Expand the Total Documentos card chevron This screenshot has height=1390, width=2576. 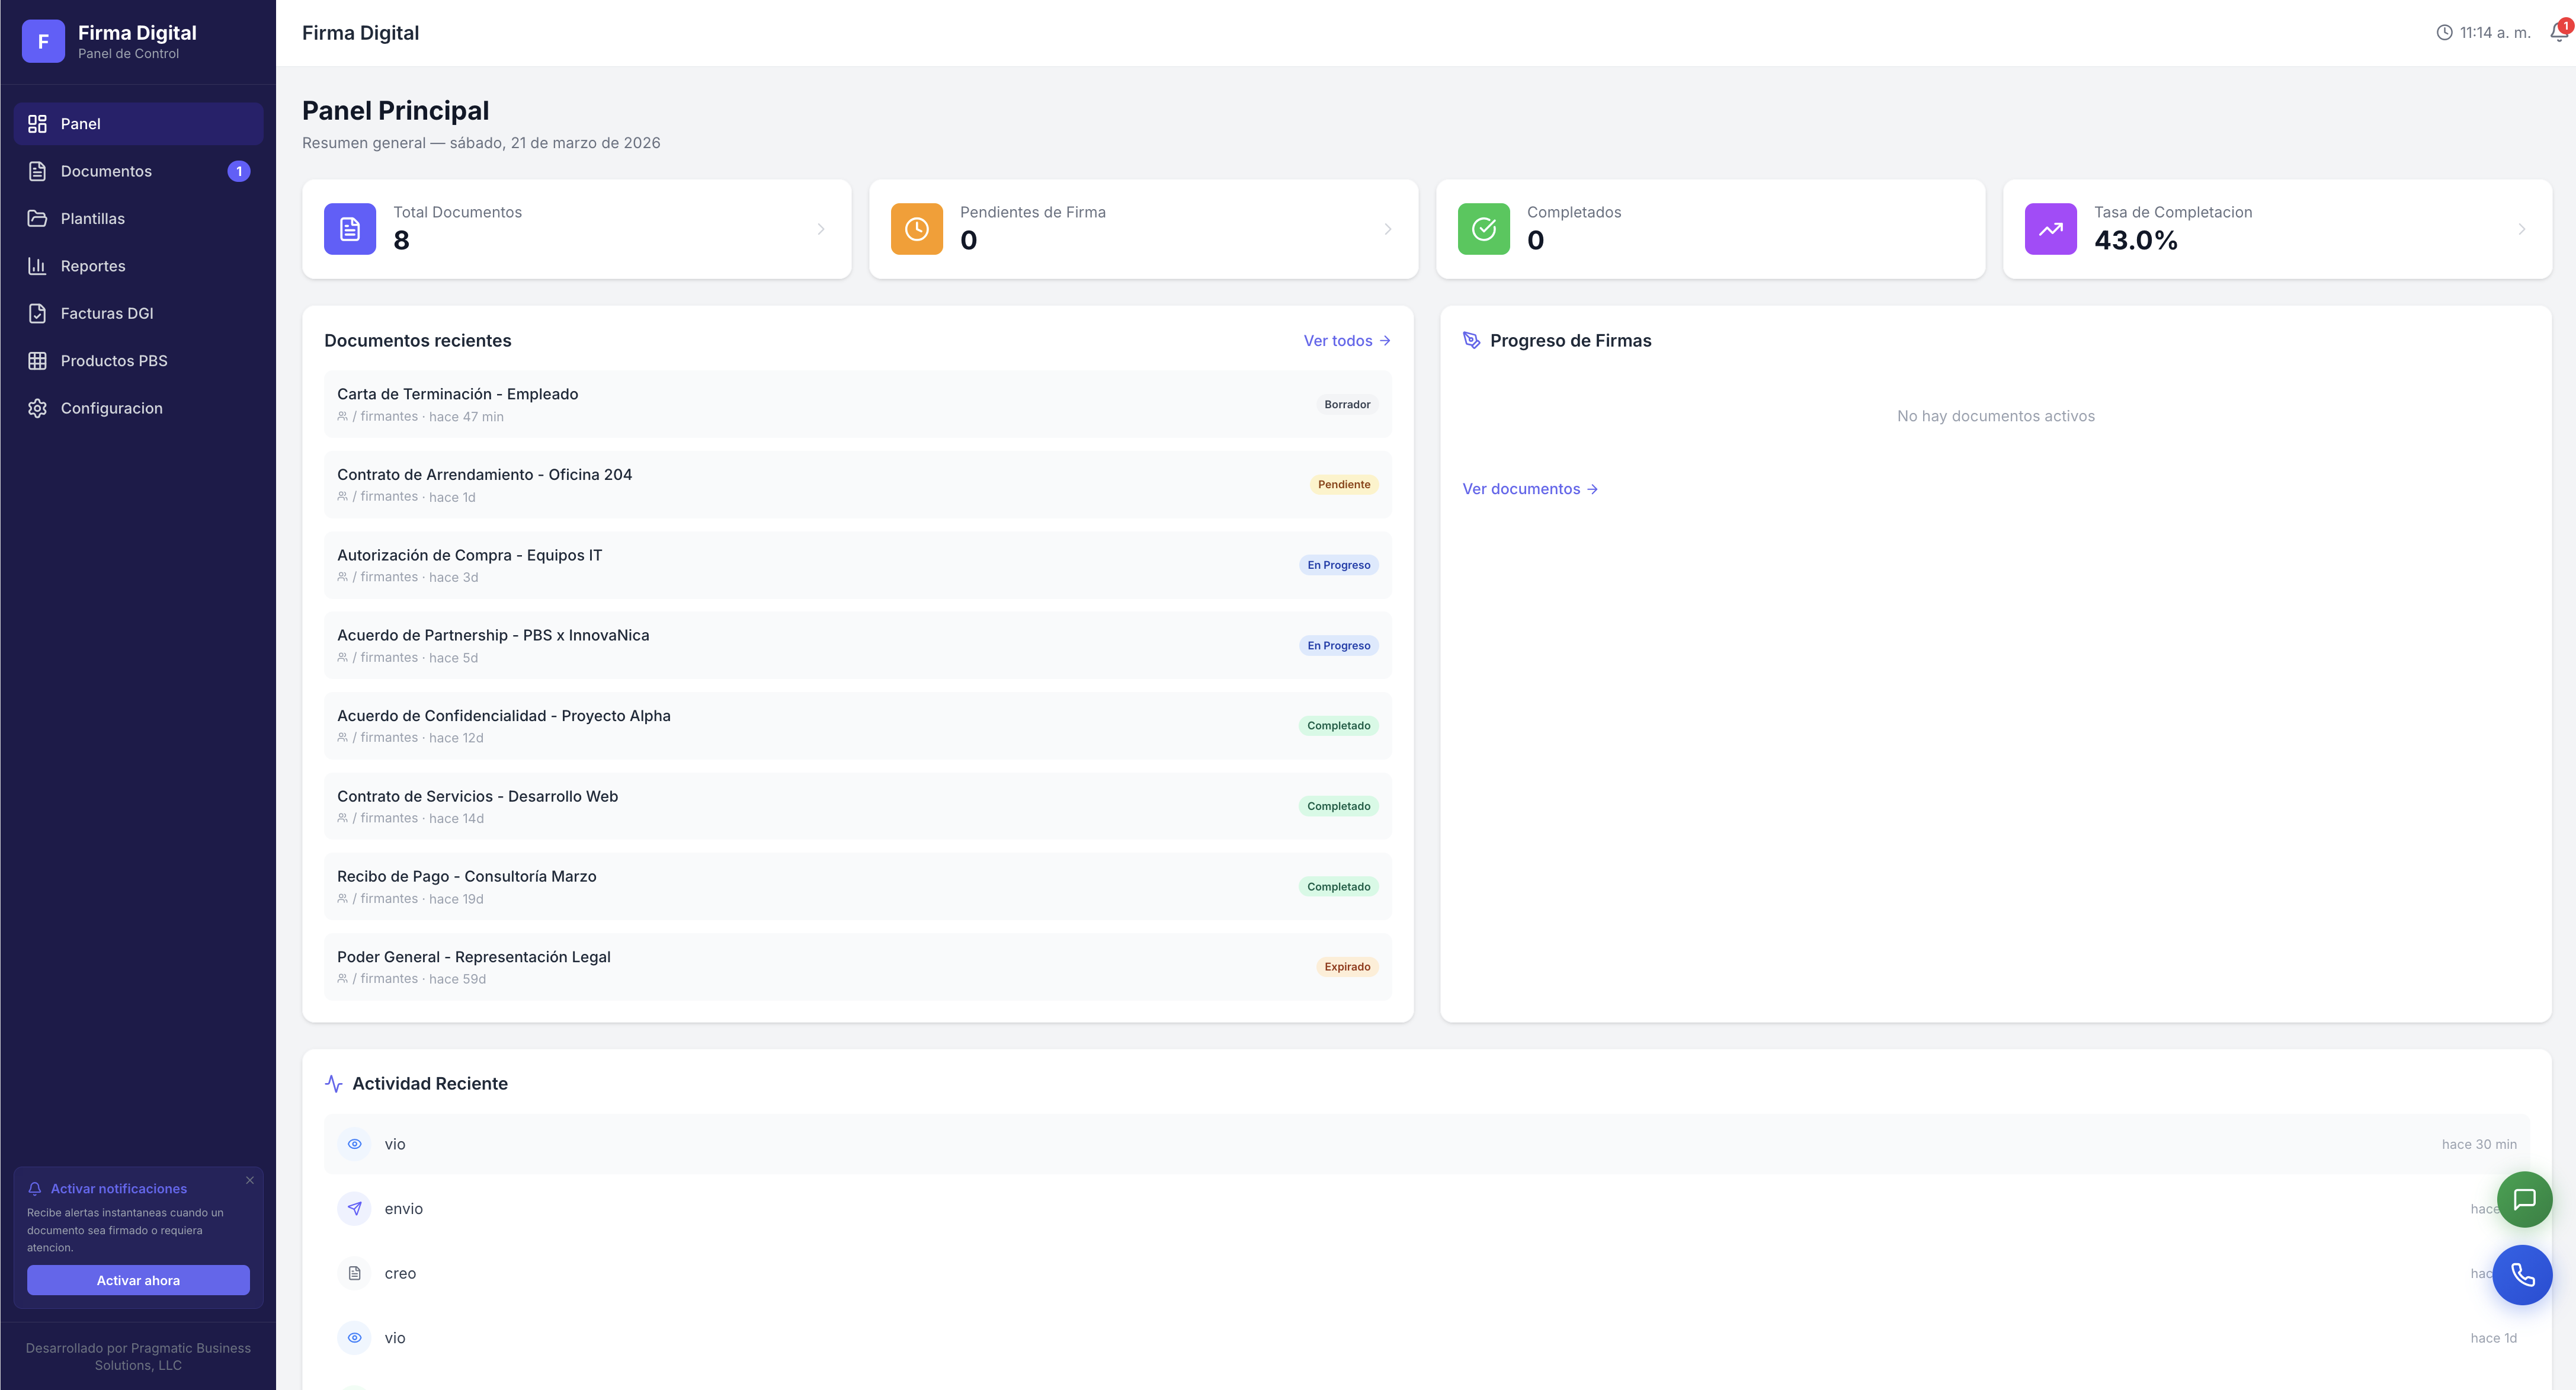(x=821, y=229)
